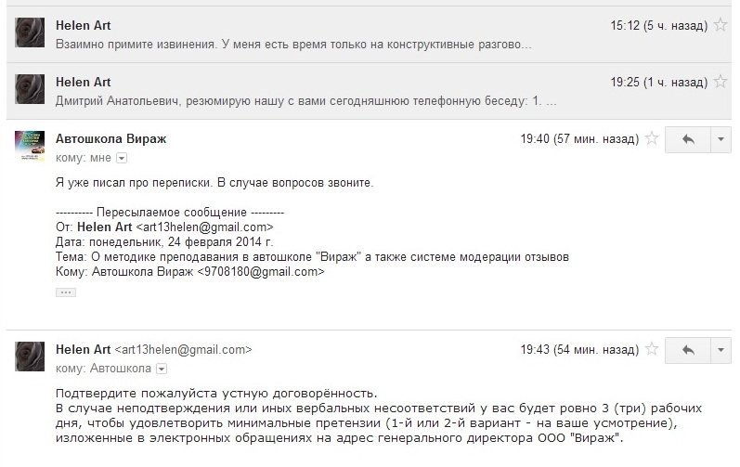Expand trimmed content with the ellipsis button

coord(65,292)
